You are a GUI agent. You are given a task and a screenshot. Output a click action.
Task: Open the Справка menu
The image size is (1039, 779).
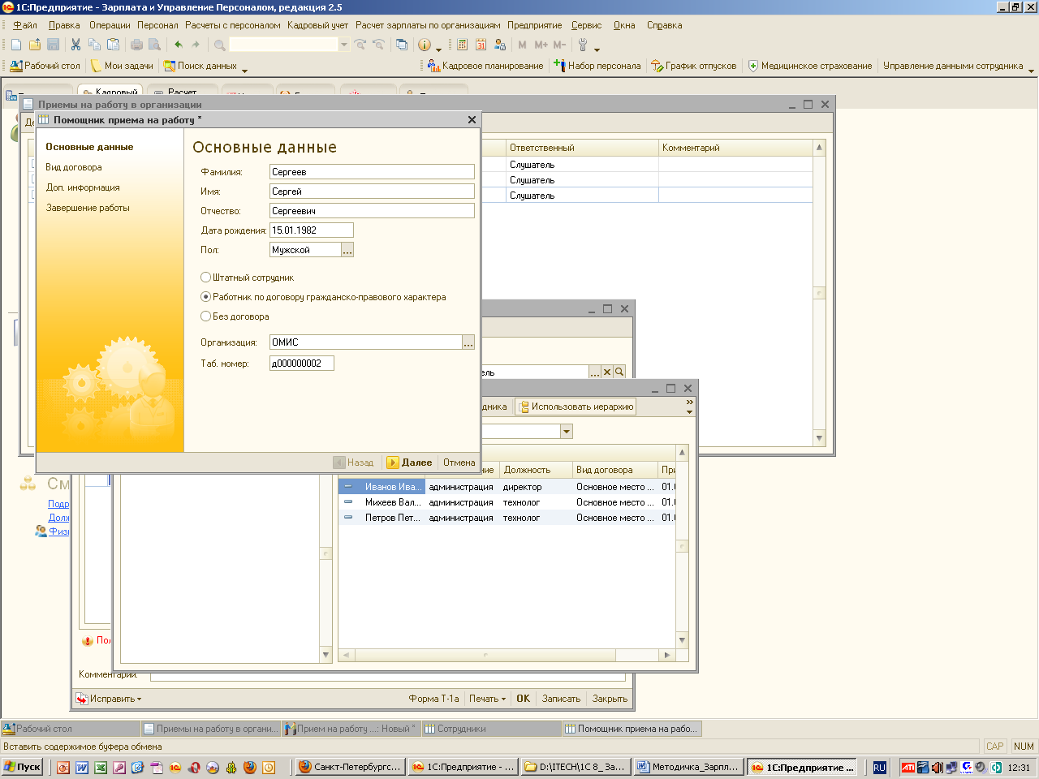click(664, 25)
